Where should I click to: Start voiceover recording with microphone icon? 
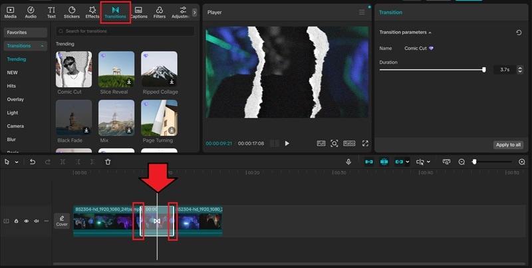pyautogui.click(x=348, y=162)
